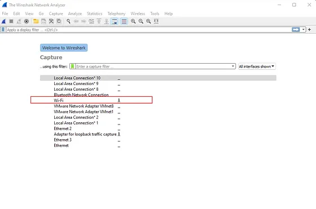This screenshot has height=209, width=316.
Task: Select the plain Ethernet interface
Action: [x=158, y=145]
